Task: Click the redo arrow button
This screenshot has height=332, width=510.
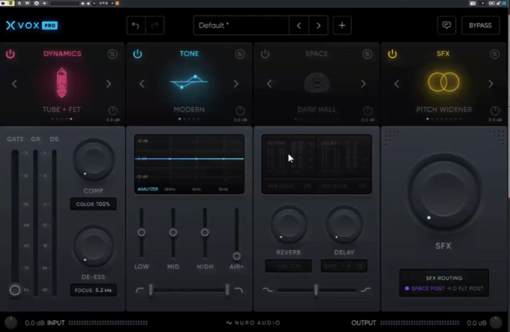Action: (x=155, y=25)
